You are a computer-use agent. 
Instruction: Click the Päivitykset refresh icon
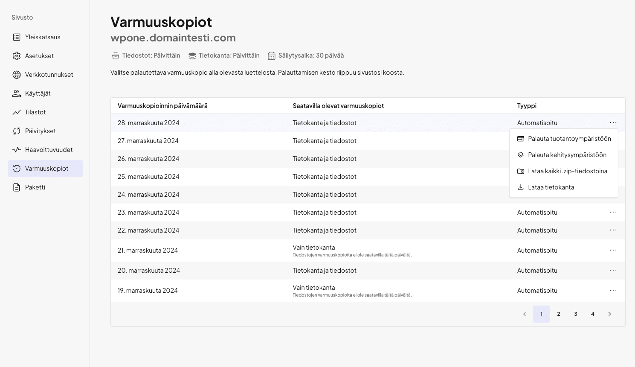pos(17,131)
